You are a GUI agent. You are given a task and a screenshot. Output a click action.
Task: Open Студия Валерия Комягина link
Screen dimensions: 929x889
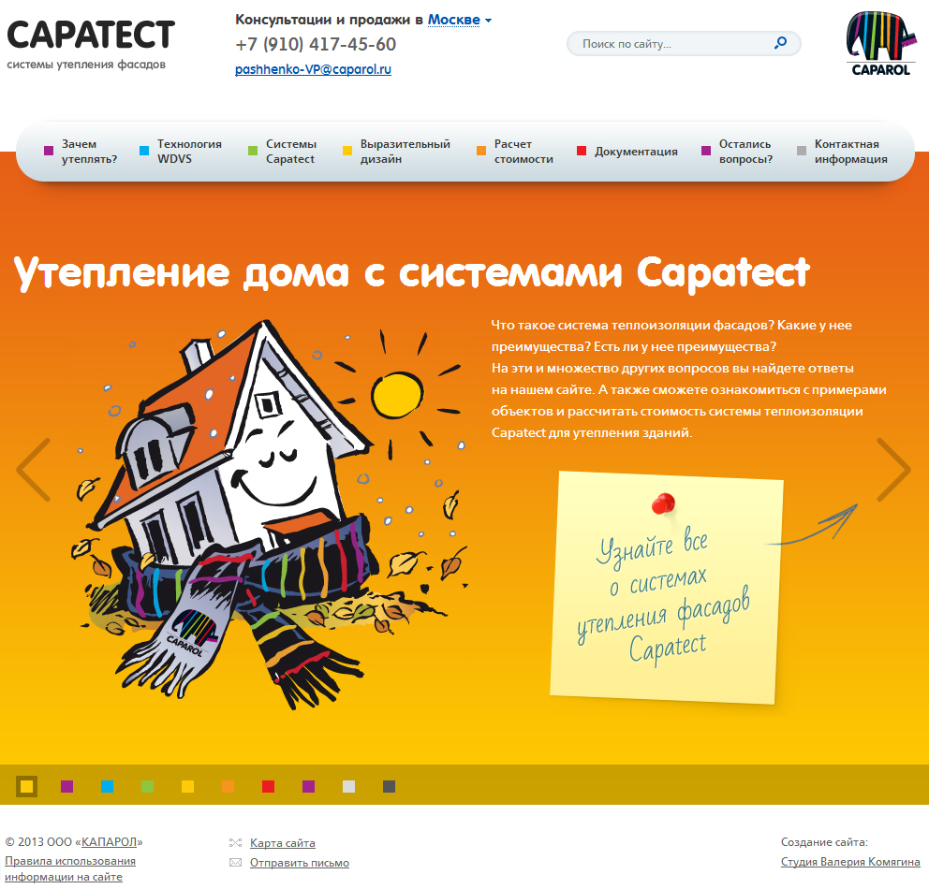(x=850, y=862)
